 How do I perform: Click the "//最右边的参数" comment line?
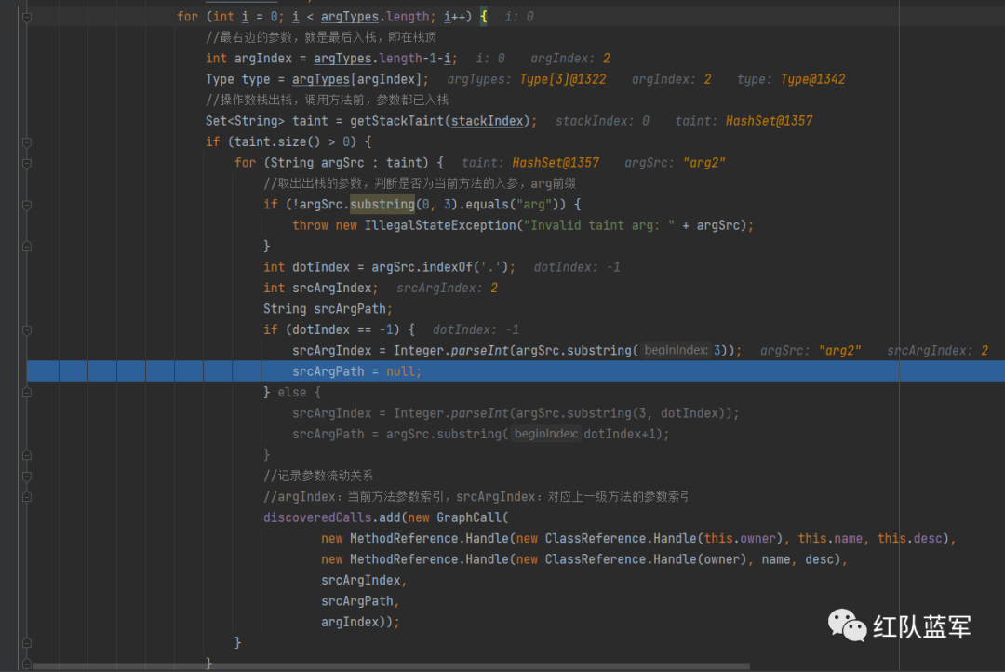pos(320,37)
